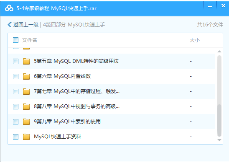Open folder MySQL快速上手资料
The height and width of the screenshot is (163, 229).
click(x=57, y=137)
